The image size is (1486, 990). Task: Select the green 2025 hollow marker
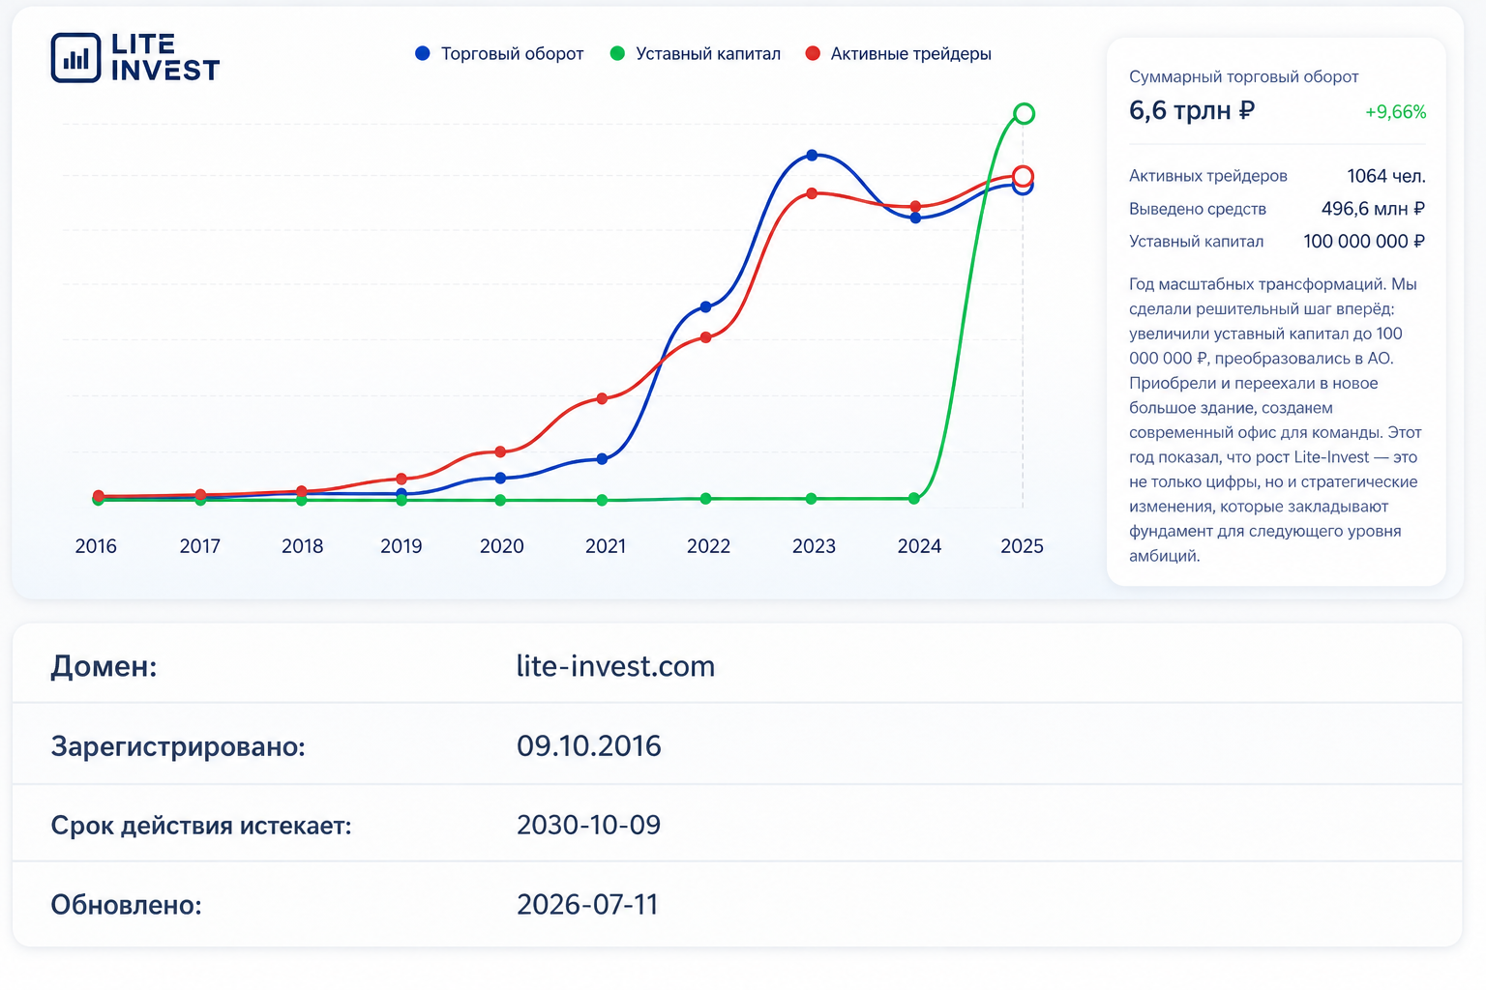click(x=1024, y=114)
